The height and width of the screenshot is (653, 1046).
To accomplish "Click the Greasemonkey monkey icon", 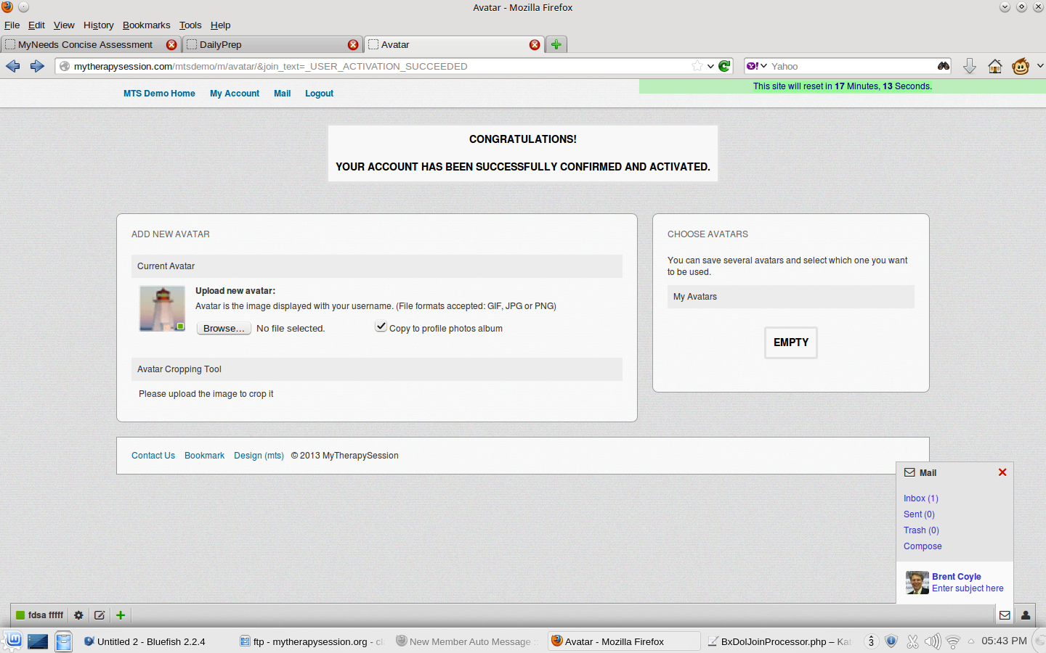I will point(1021,66).
